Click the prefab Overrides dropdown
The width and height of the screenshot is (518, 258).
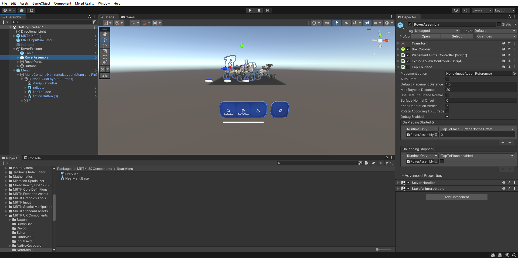[x=495, y=36]
